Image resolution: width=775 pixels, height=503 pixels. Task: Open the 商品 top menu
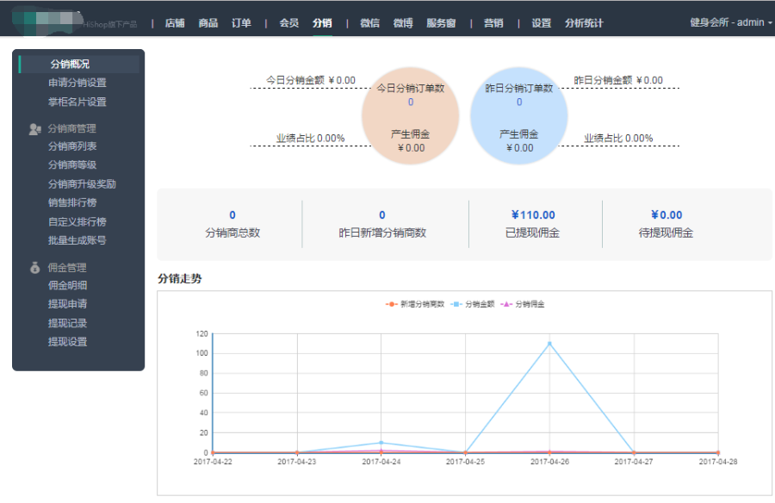[208, 23]
